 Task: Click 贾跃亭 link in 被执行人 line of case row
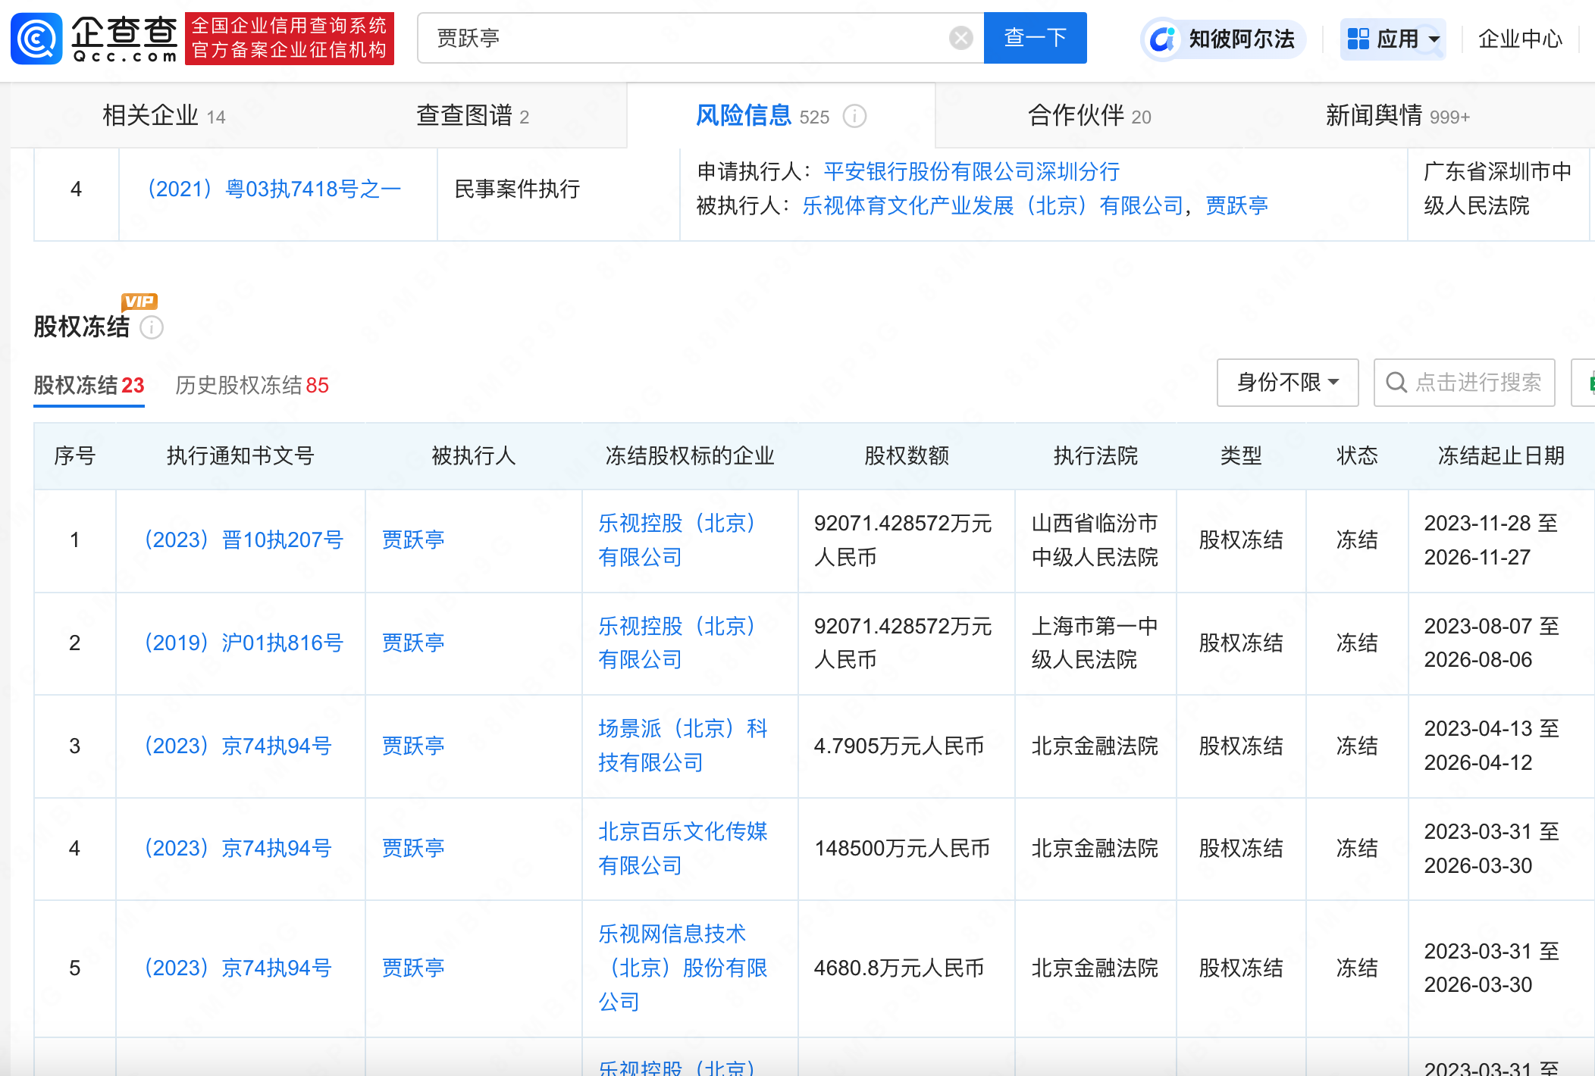(x=1236, y=205)
